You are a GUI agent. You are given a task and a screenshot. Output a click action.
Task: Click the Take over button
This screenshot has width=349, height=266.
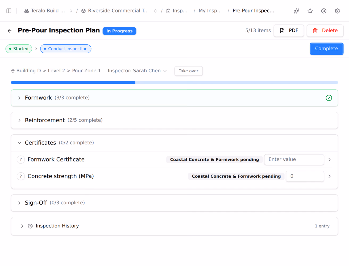(x=189, y=71)
